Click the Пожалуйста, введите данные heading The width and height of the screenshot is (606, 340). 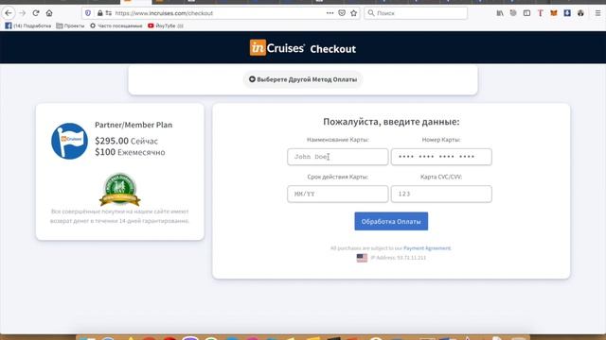tap(391, 122)
